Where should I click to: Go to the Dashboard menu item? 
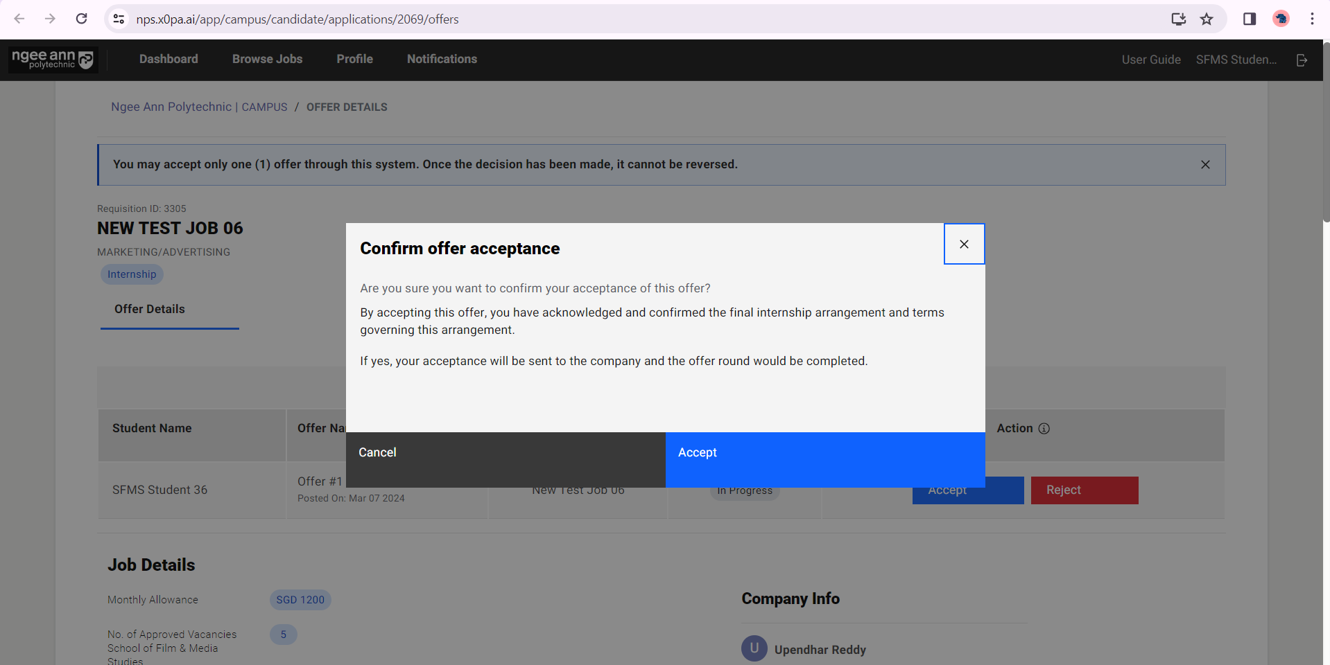tap(169, 59)
